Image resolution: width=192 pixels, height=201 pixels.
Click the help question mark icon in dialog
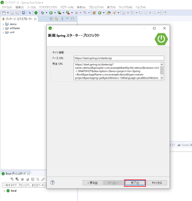coord(52,182)
